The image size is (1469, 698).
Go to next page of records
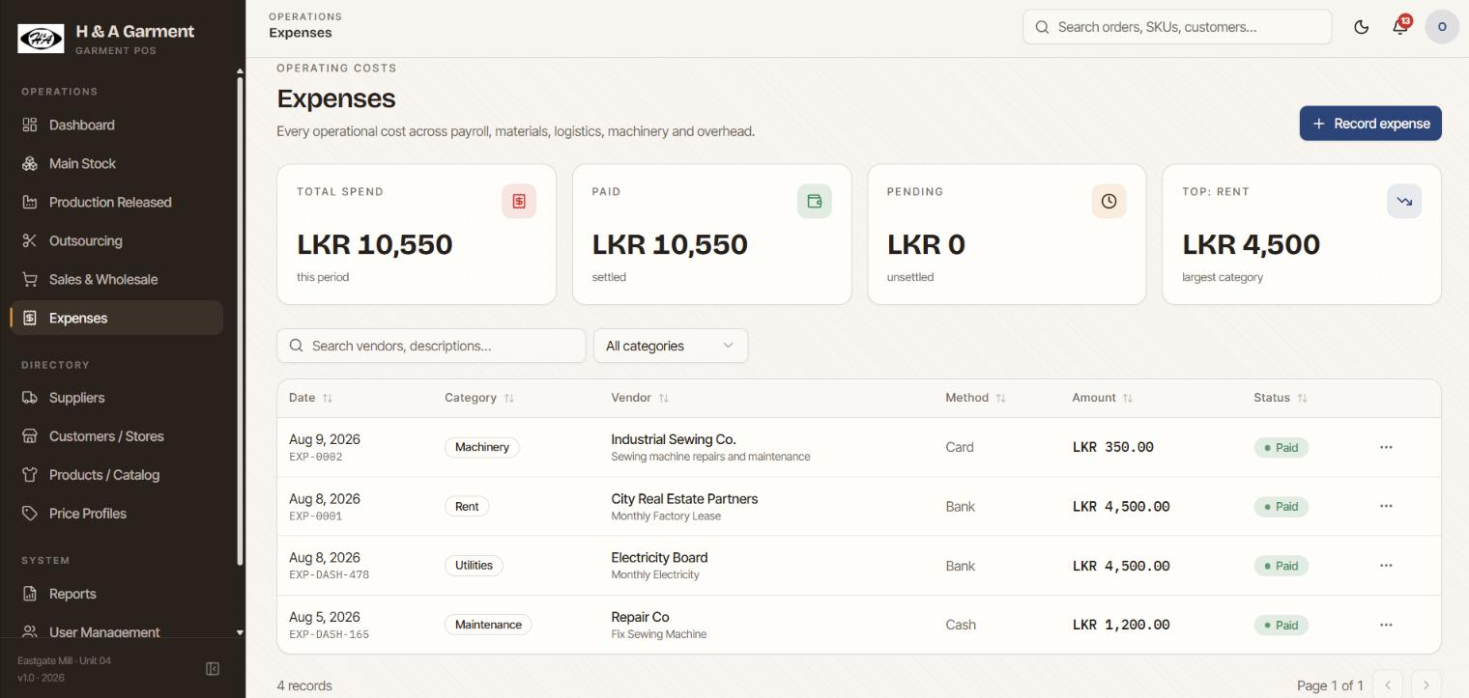[x=1426, y=685]
